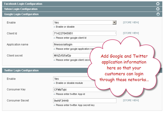Click the Consumer Secret label
Image resolution: width=165 pixels, height=117 pixels.
[x=18, y=100]
